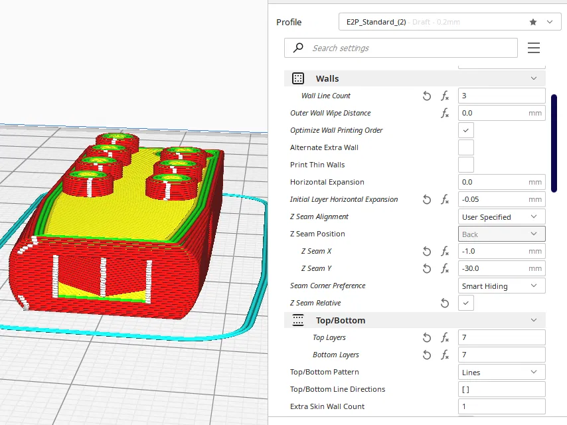The image size is (567, 425).
Task: Toggle Optimize Wall Printing Order checkbox
Action: (x=466, y=130)
